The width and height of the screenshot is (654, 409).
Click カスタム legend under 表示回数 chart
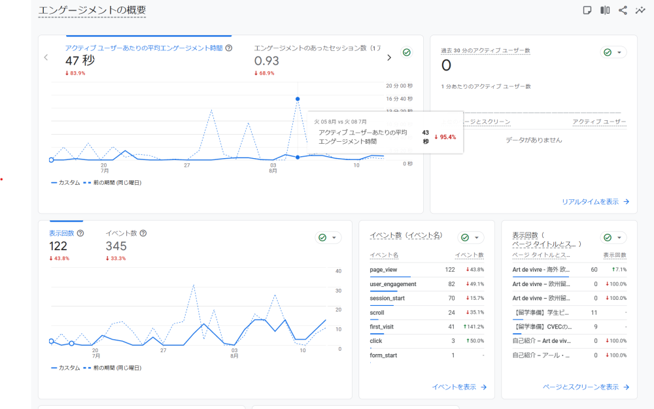coord(65,368)
